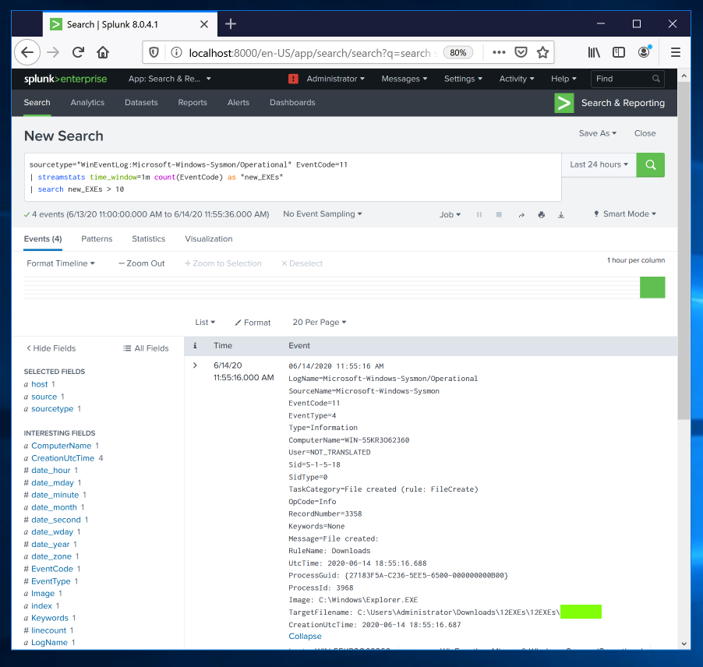This screenshot has width=703, height=667.
Task: Switch to the Analytics nav tab
Action: tap(87, 103)
